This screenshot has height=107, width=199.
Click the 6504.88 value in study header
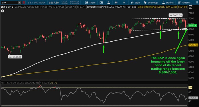182,7
